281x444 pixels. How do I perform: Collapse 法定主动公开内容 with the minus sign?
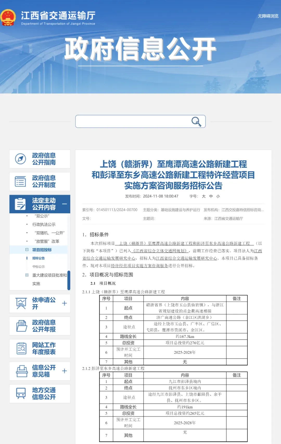click(65, 204)
